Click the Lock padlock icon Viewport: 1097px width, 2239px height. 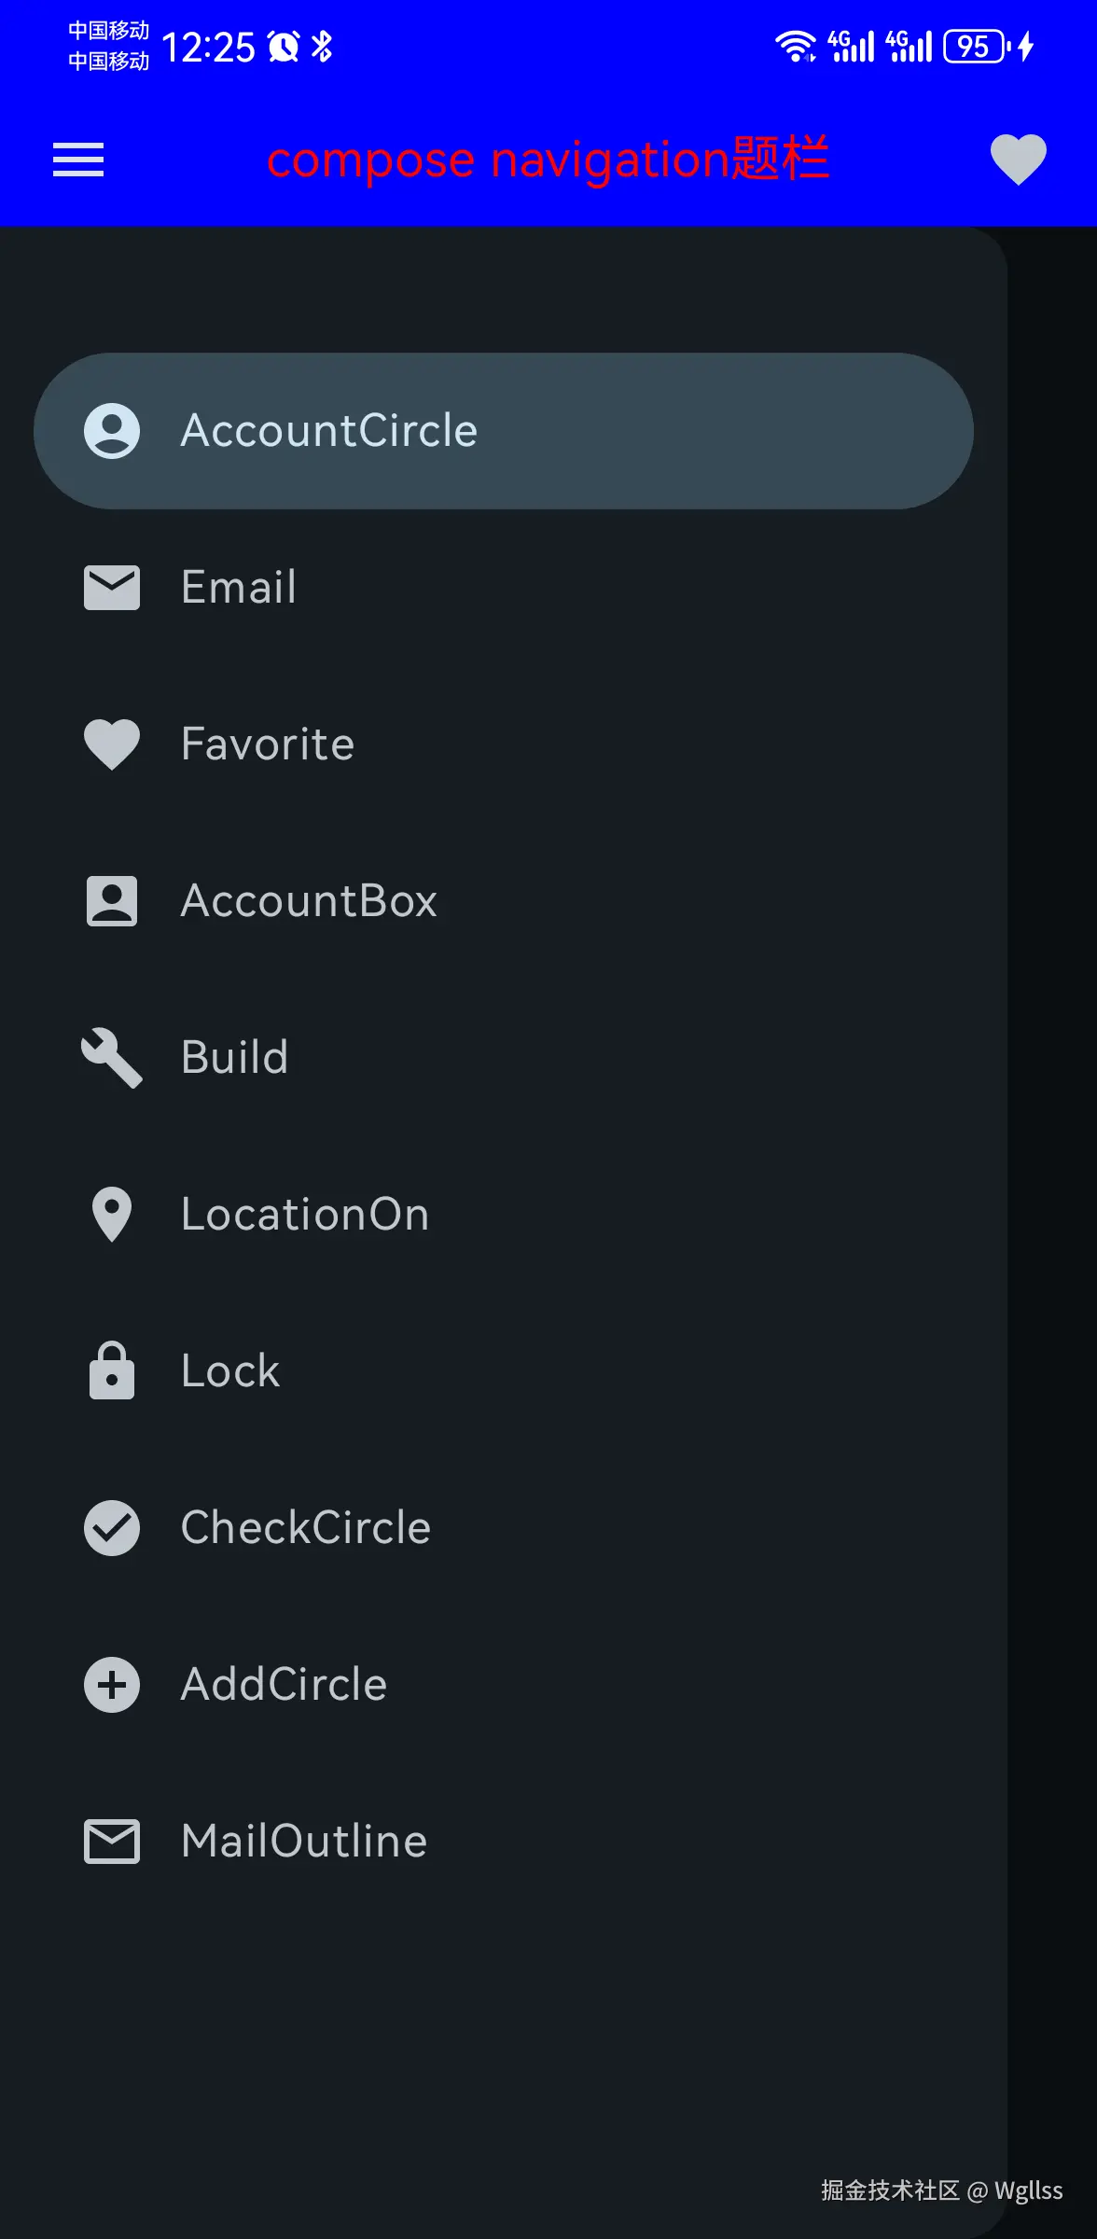click(x=112, y=1371)
